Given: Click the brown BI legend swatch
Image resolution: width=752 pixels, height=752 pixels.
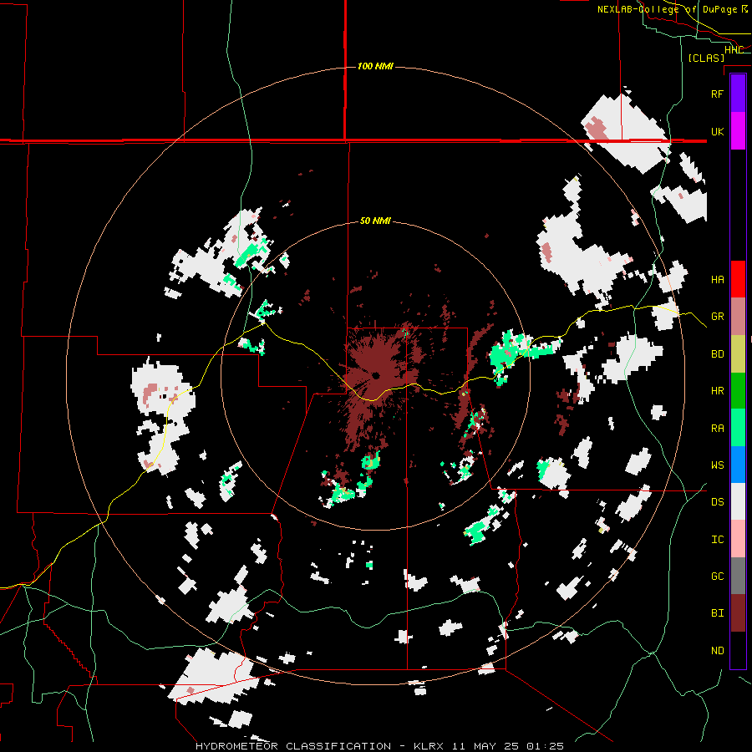Looking at the screenshot, I should point(738,613).
